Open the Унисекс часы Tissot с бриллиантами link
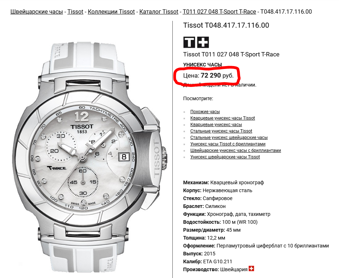The height and width of the screenshot is (278, 339). point(228,144)
